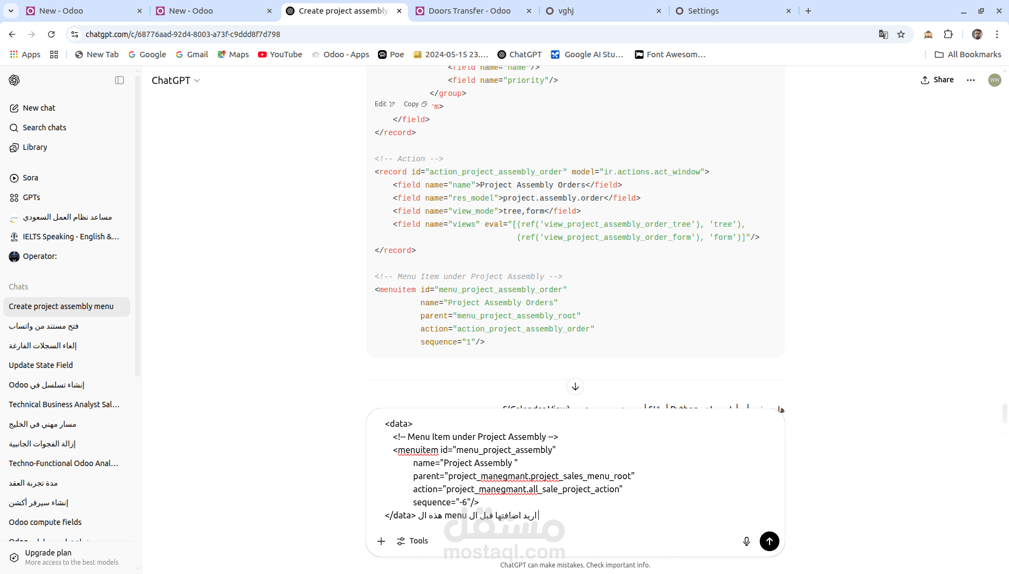Click the ChatGPT logo icon in sidebar
Image resolution: width=1009 pixels, height=574 pixels.
[14, 80]
